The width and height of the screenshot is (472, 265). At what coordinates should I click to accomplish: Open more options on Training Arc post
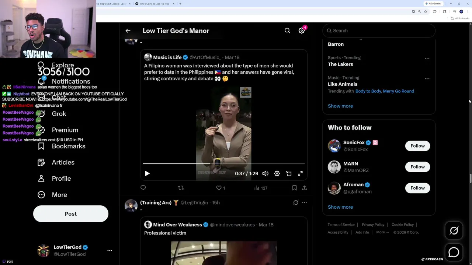[x=304, y=202]
